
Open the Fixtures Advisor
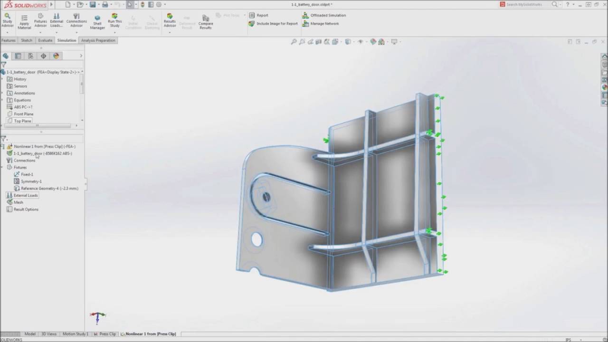[40, 20]
